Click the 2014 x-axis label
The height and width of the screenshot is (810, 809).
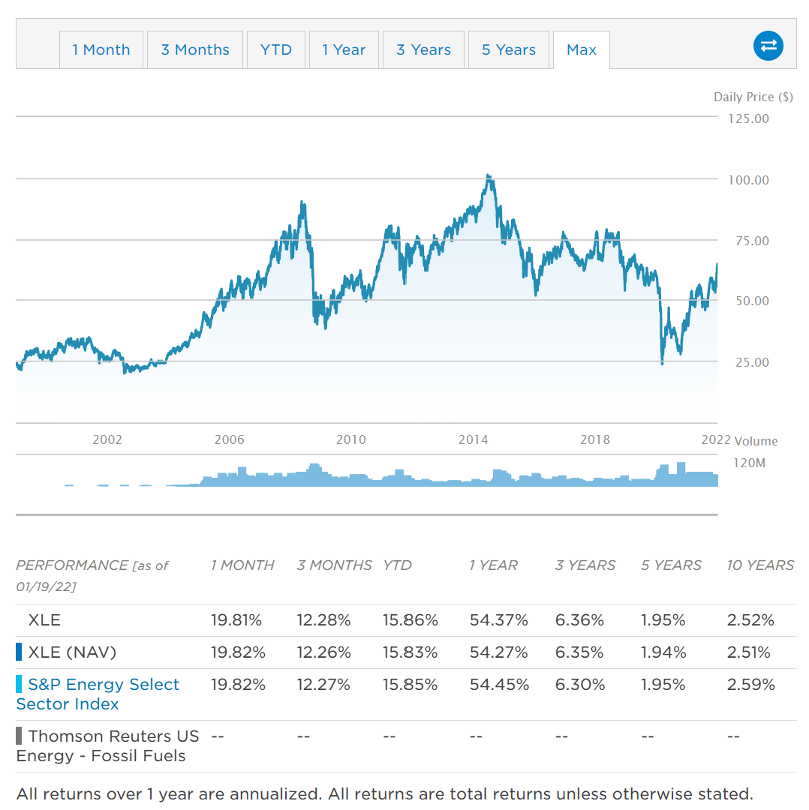click(473, 439)
